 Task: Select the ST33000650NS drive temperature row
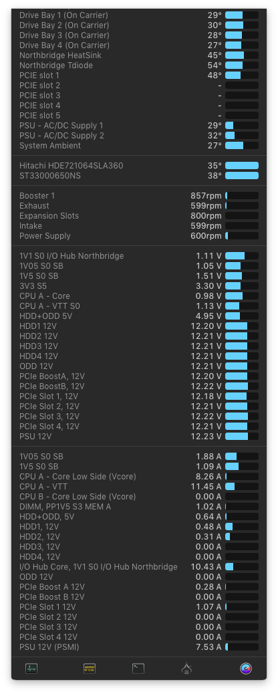tap(139, 176)
